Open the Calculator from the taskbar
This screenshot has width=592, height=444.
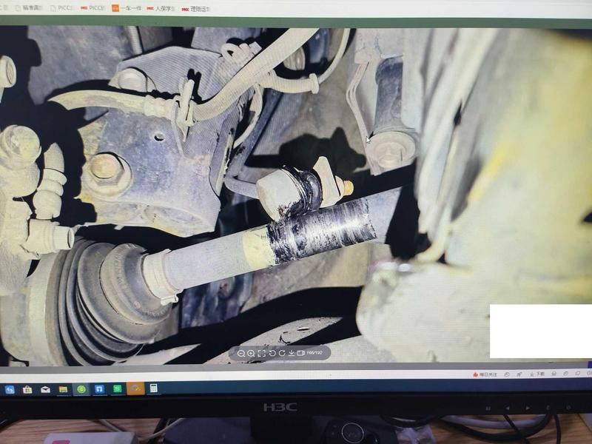coord(153,388)
